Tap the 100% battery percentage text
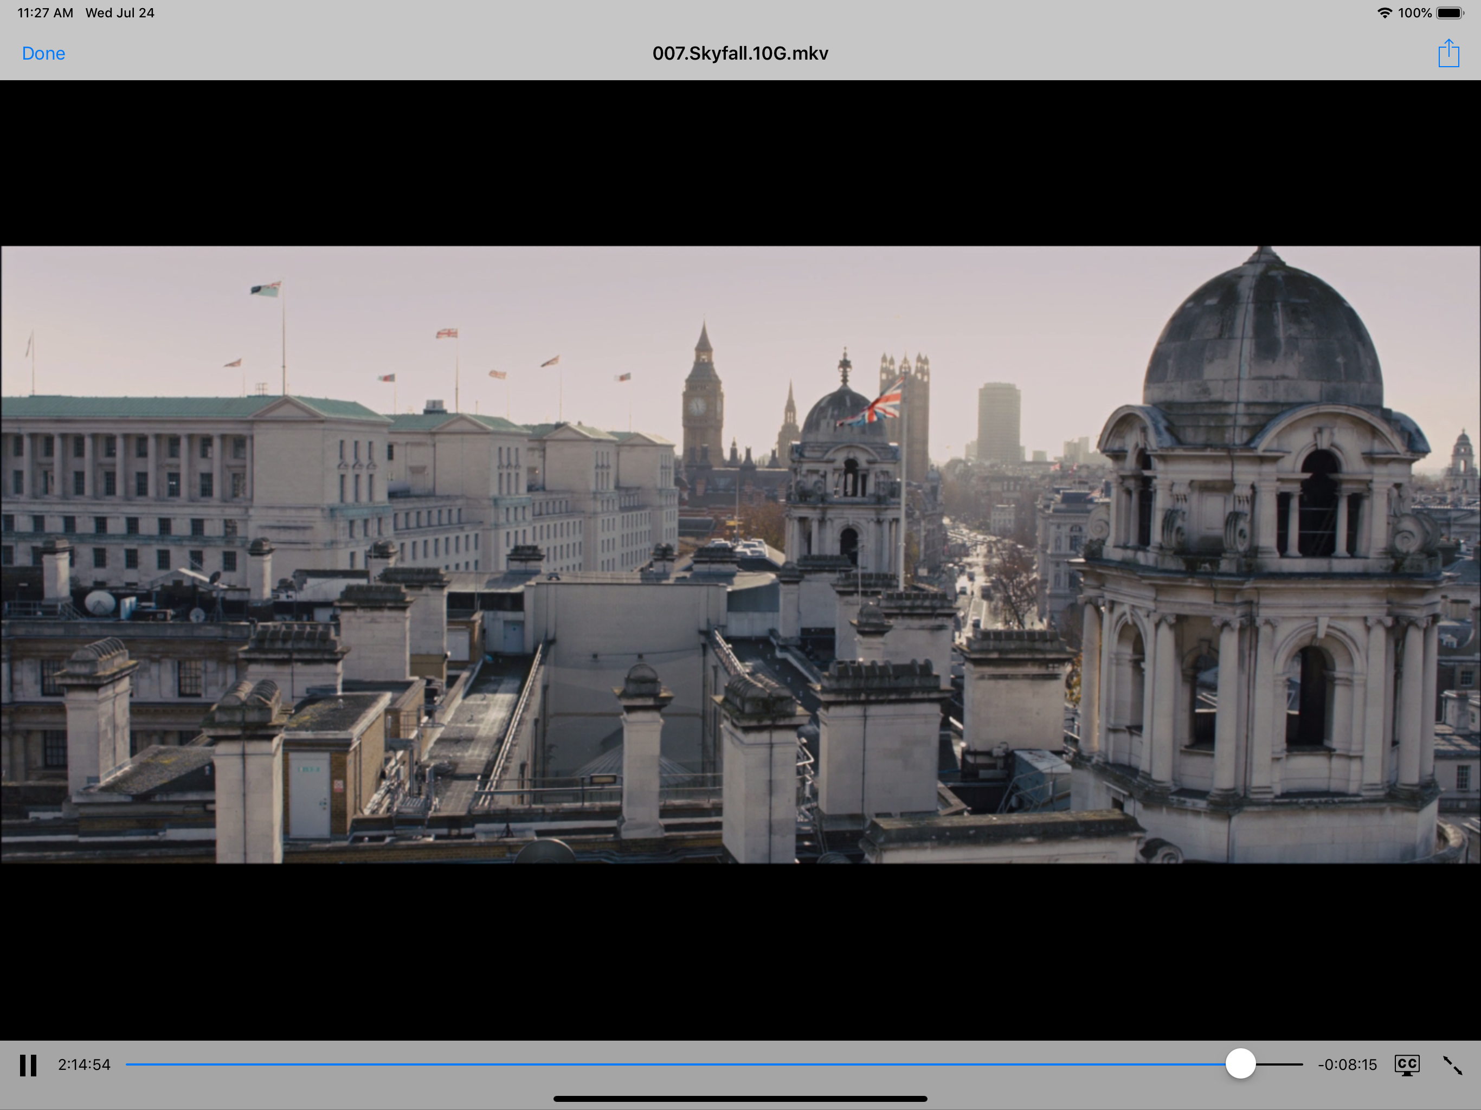This screenshot has width=1481, height=1110. click(x=1414, y=12)
